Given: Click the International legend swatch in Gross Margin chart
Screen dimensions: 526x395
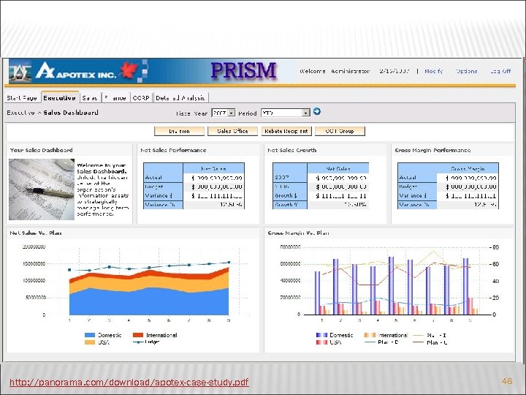Looking at the screenshot, I should (x=370, y=335).
